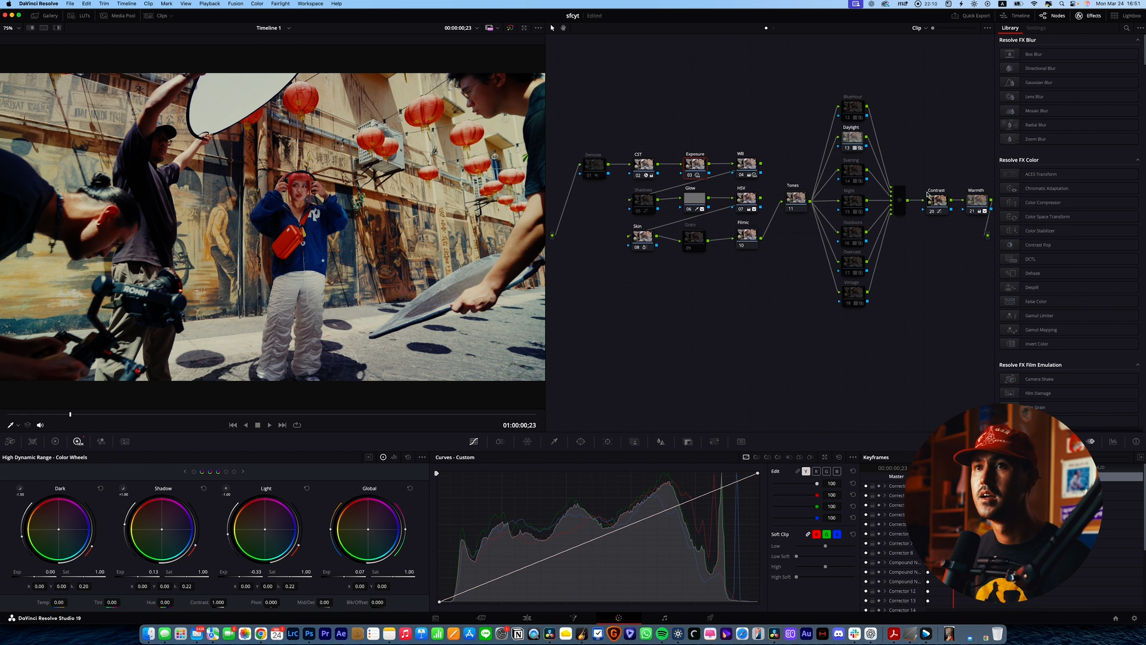Open the Tracker palette icon
This screenshot has width=1146, height=645.
point(608,442)
